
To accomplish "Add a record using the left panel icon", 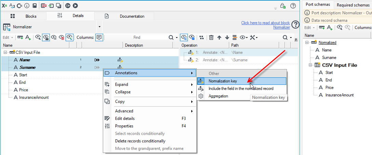I will click(x=20, y=37).
